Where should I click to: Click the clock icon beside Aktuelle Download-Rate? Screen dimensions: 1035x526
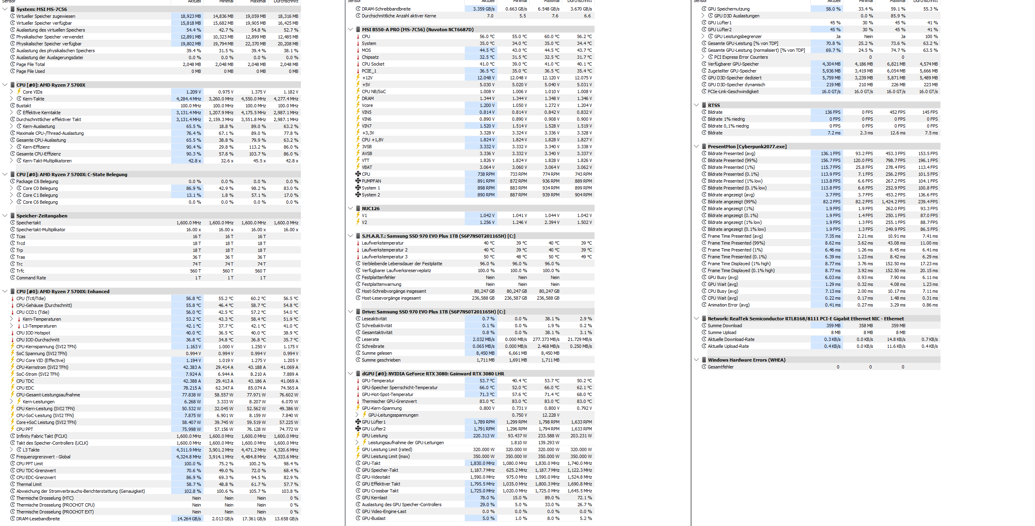[704, 339]
